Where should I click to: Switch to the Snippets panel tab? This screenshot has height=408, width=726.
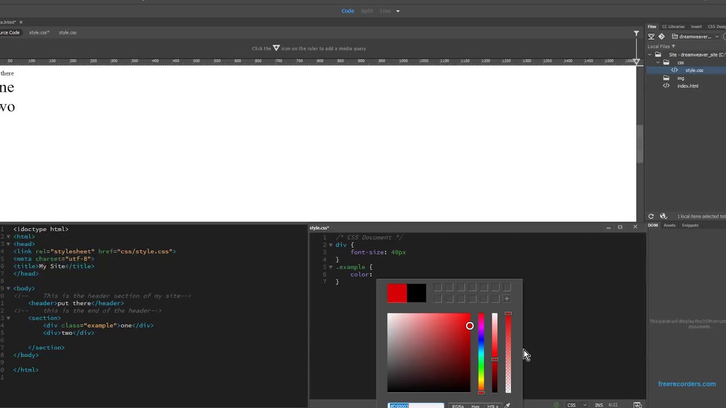pyautogui.click(x=690, y=226)
